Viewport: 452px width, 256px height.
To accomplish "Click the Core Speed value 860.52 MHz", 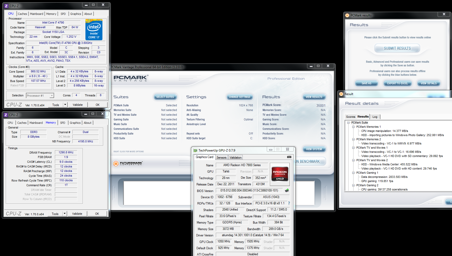I will coord(38,71).
